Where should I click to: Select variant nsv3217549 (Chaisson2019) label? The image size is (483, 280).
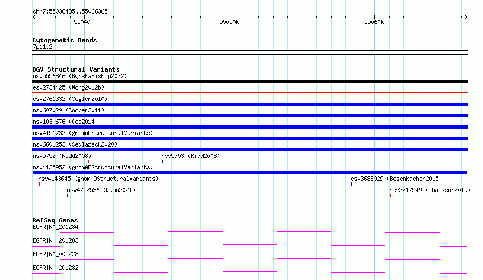(430, 190)
